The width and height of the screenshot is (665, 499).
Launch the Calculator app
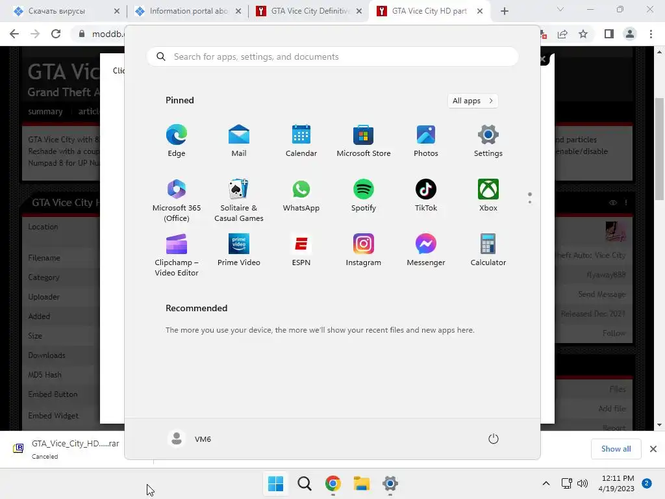[488, 250]
